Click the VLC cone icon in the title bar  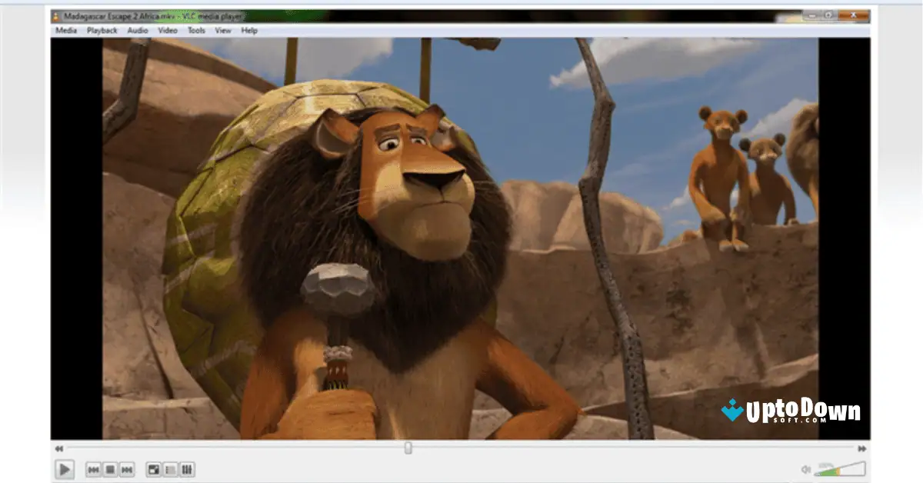pyautogui.click(x=56, y=14)
